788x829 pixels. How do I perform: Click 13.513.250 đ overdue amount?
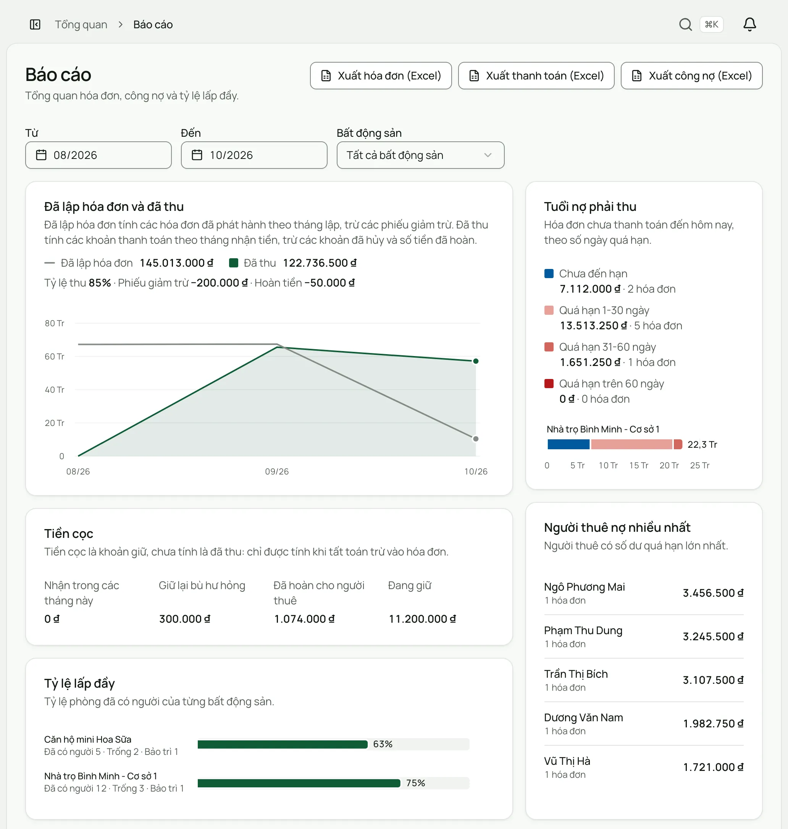tap(593, 325)
